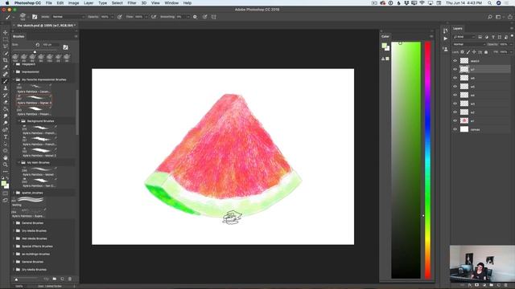Lock all for layer, padlock icon
This screenshot has height=289, width=515.
pos(486,52)
